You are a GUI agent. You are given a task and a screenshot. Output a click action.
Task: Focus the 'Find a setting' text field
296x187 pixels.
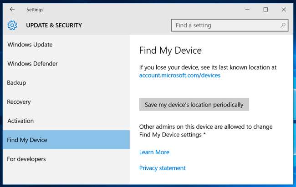click(226, 25)
